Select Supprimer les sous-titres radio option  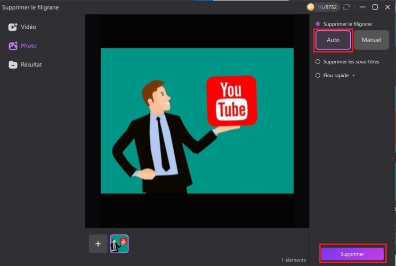[318, 62]
